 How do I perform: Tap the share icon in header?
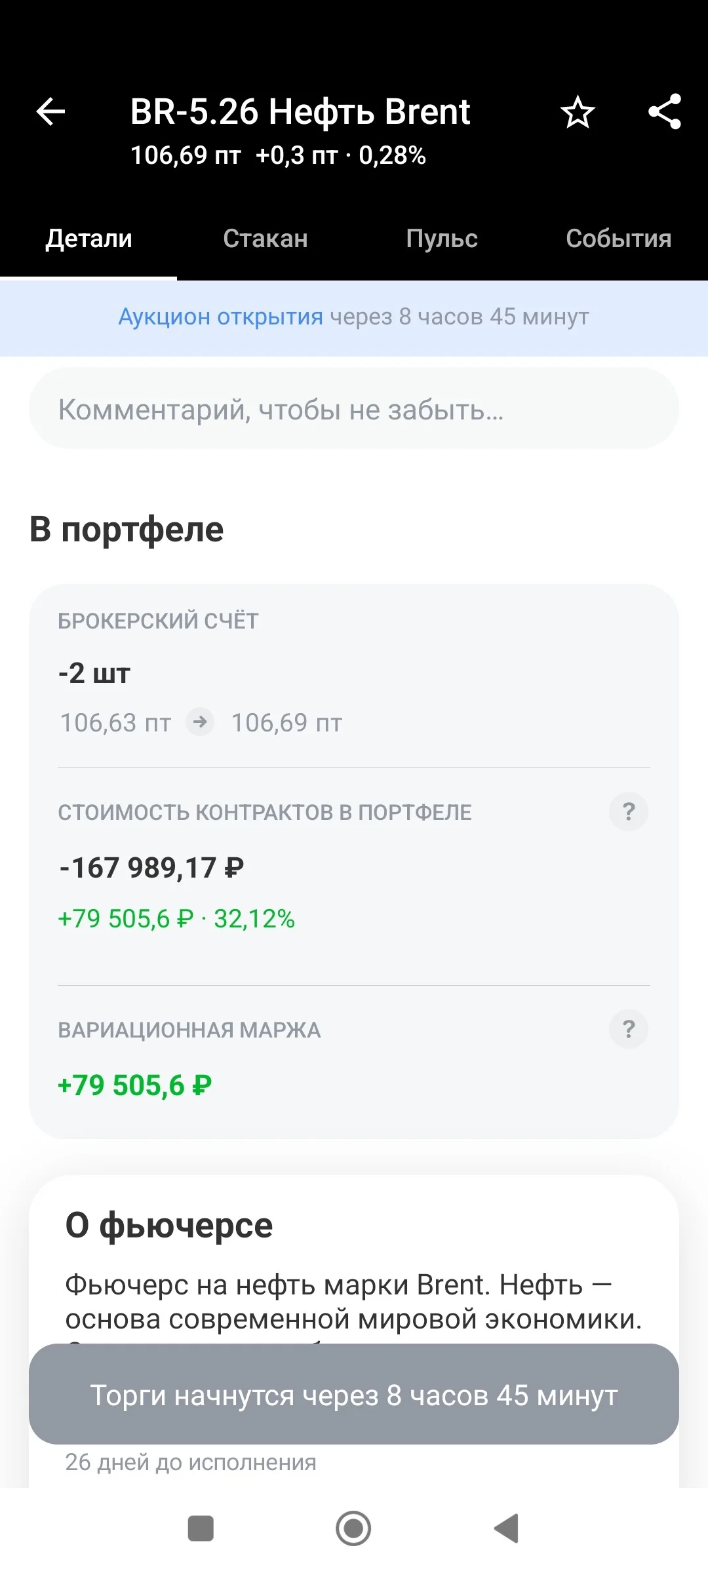click(x=665, y=111)
